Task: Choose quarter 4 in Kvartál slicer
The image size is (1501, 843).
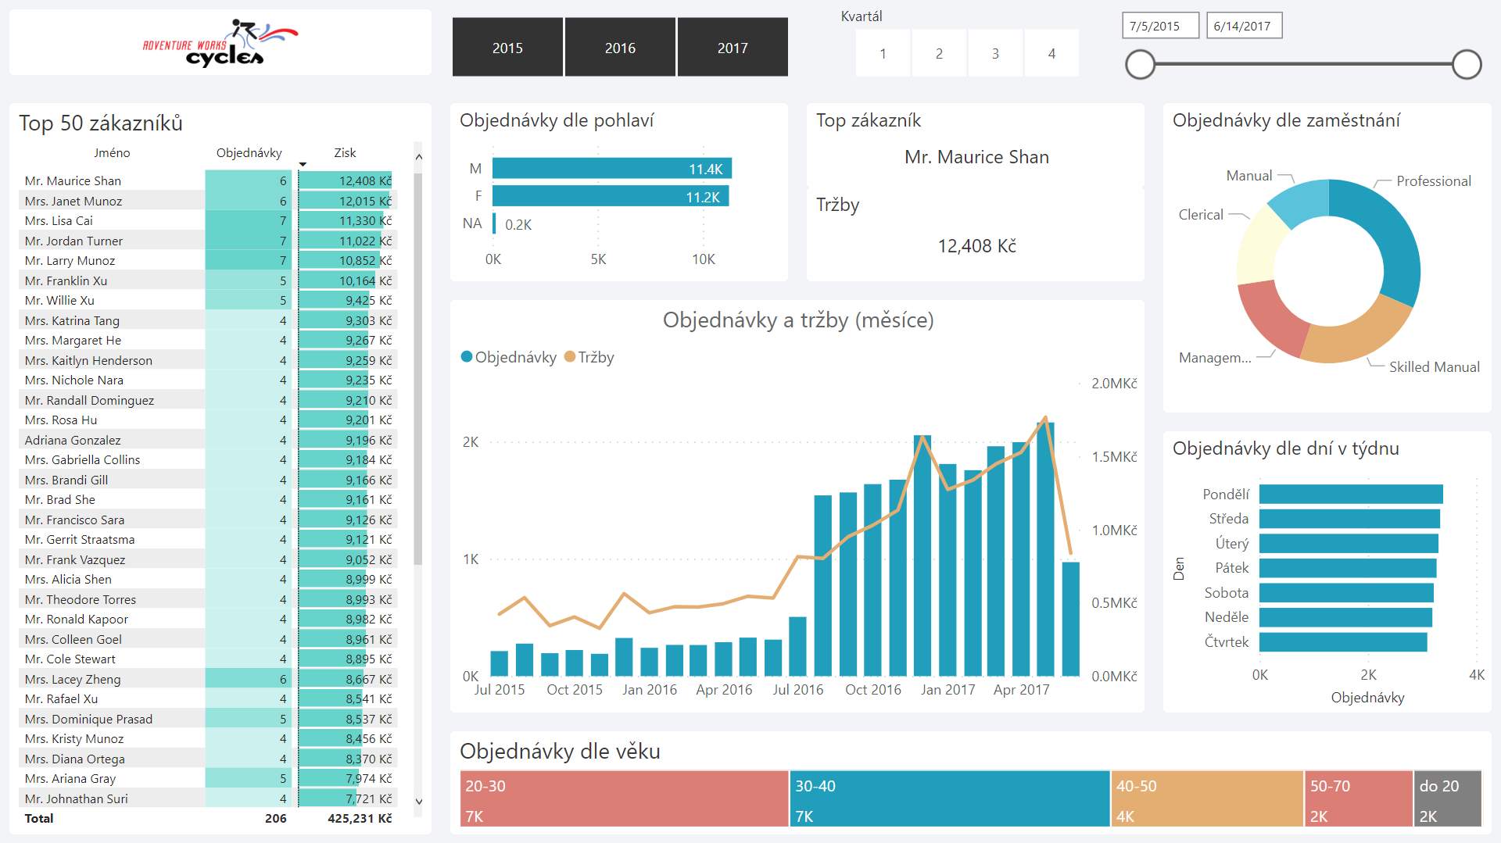Action: [1051, 54]
